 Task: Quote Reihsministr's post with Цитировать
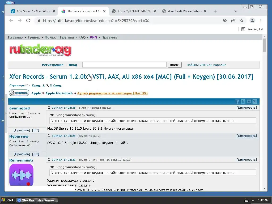click(x=247, y=160)
